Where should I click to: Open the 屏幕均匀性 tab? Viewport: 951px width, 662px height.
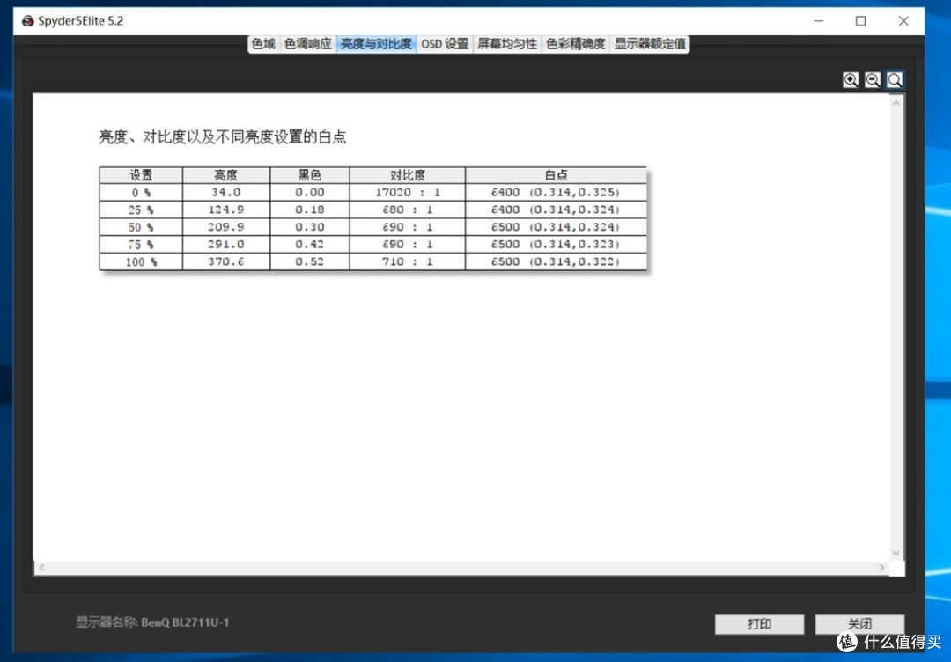pyautogui.click(x=507, y=44)
